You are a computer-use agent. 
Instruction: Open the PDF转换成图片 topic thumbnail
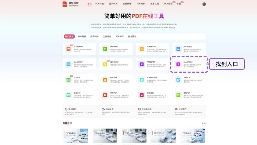tap(76, 136)
